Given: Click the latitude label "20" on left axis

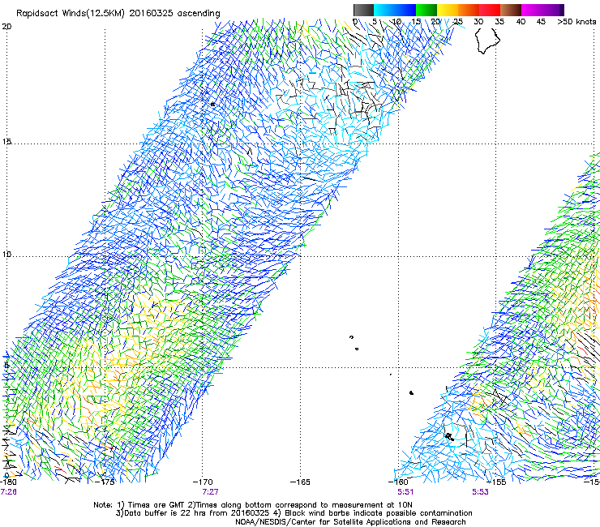Looking at the screenshot, I should click(x=6, y=27).
